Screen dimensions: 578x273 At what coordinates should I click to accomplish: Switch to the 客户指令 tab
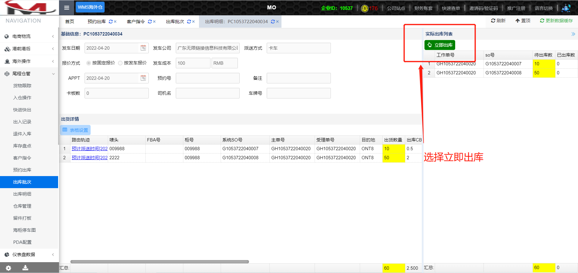(x=136, y=22)
